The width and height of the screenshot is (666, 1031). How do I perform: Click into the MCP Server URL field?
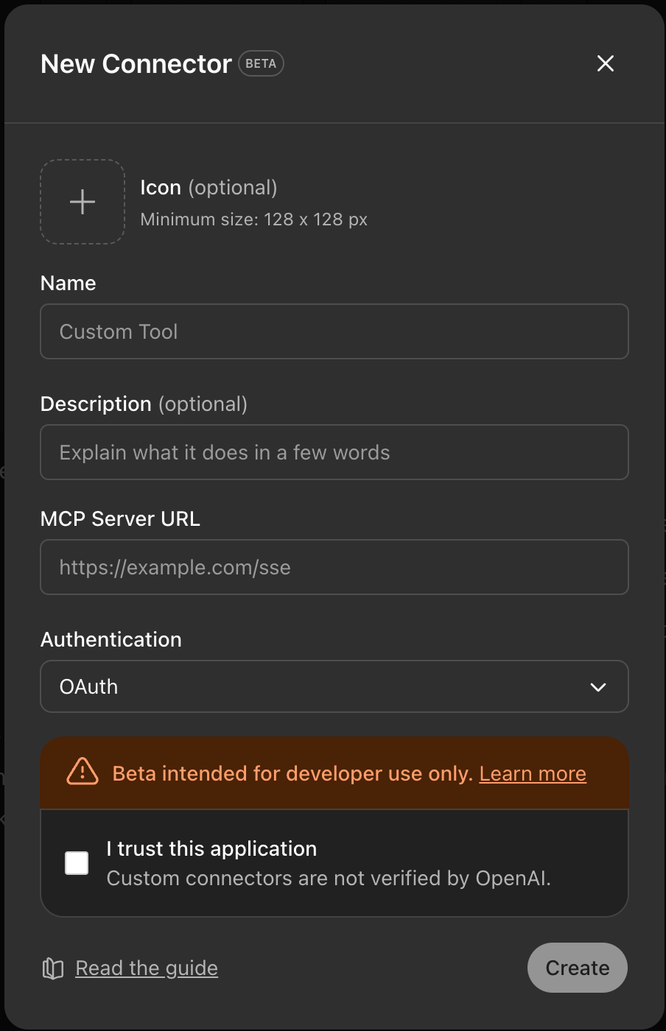coord(334,567)
